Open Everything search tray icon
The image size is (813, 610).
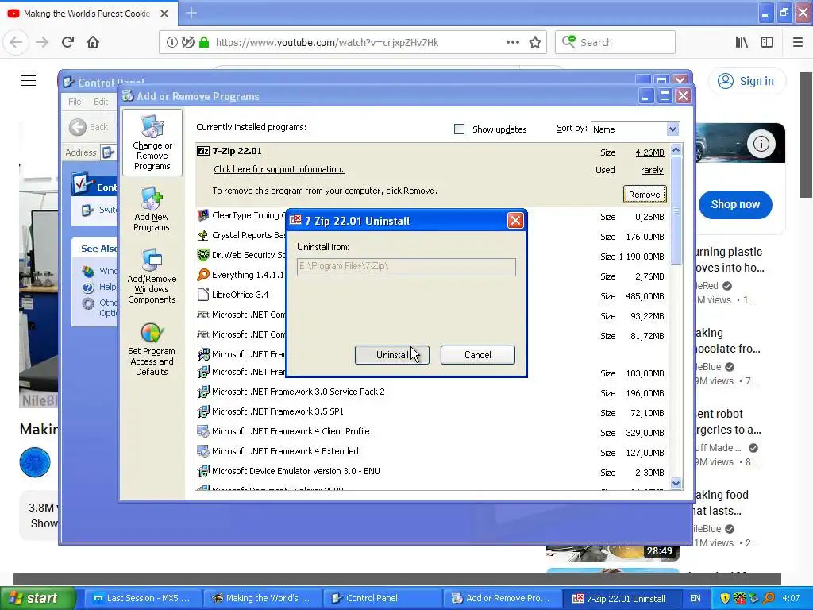[x=769, y=598]
